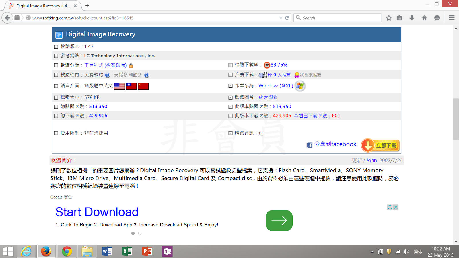Click the 83.75% download rate value
Screen dimensions: 459x258
279,65
